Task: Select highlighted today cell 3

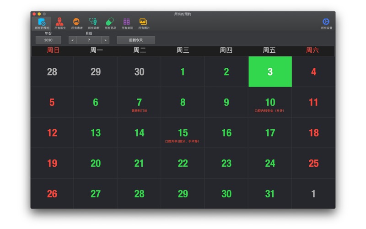Action: point(270,71)
